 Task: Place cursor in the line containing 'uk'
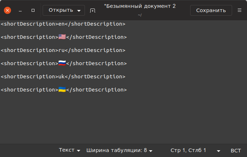point(63,77)
